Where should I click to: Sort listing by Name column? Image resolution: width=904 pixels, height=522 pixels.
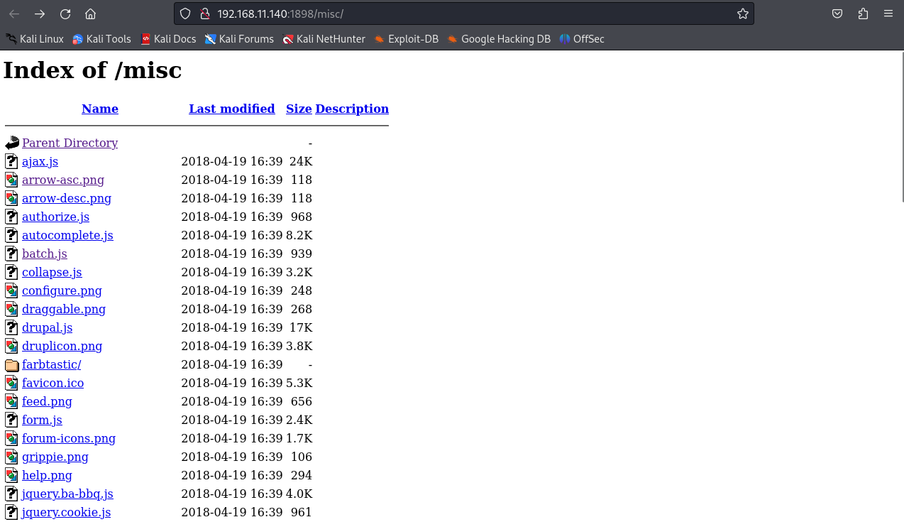(100, 109)
